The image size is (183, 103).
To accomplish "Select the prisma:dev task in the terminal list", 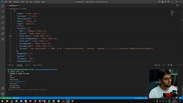I will click(x=14, y=86).
